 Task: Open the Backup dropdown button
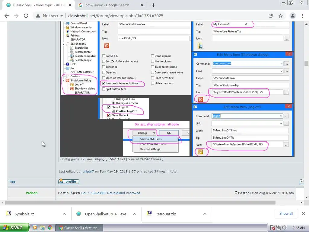145,133
